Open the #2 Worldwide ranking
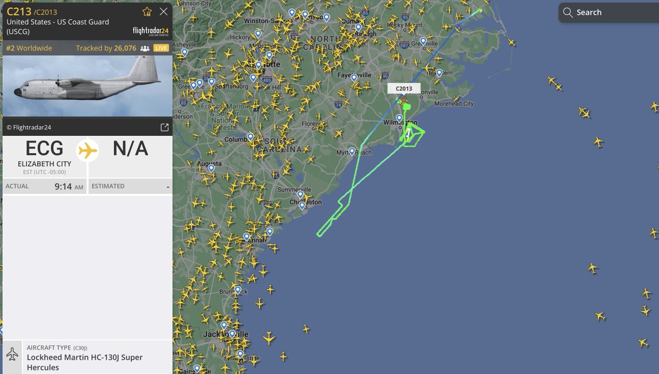This screenshot has height=374, width=659. 29,48
